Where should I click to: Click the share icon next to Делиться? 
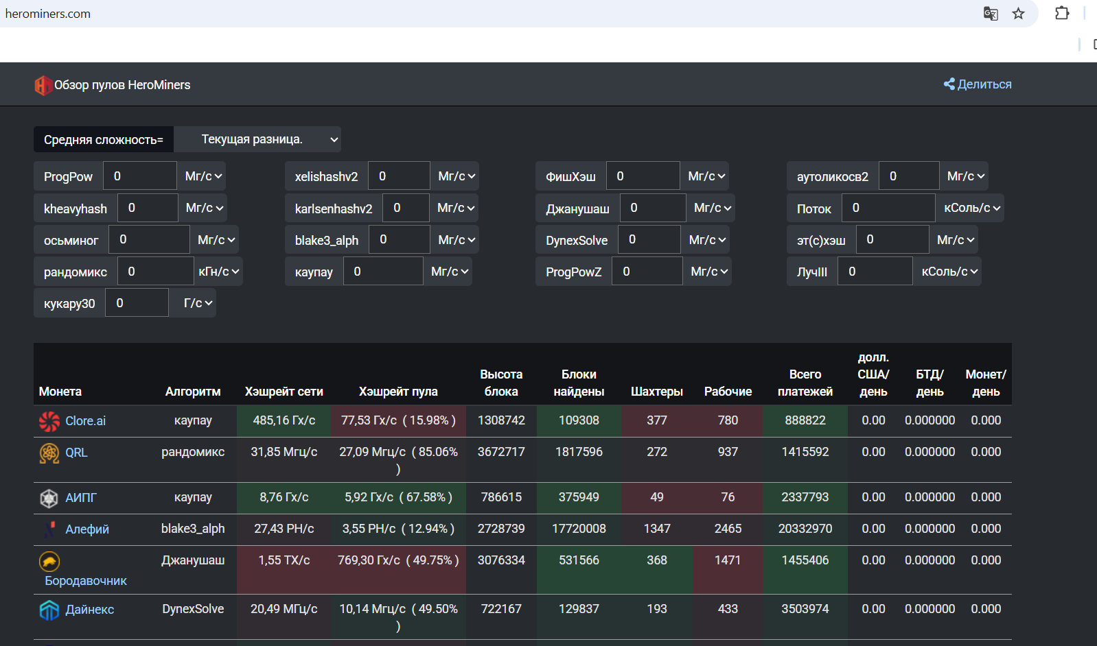tap(949, 84)
